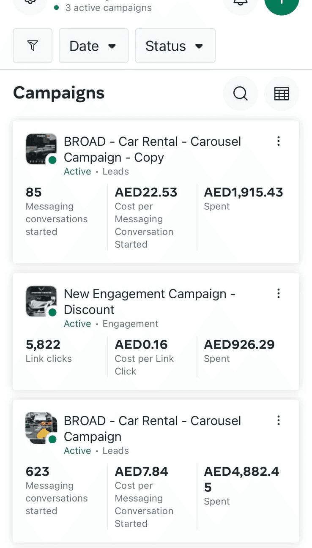The width and height of the screenshot is (312, 548).
Task: Open three-dot menu for Carousel Campaign - Copy
Action: pyautogui.click(x=278, y=141)
